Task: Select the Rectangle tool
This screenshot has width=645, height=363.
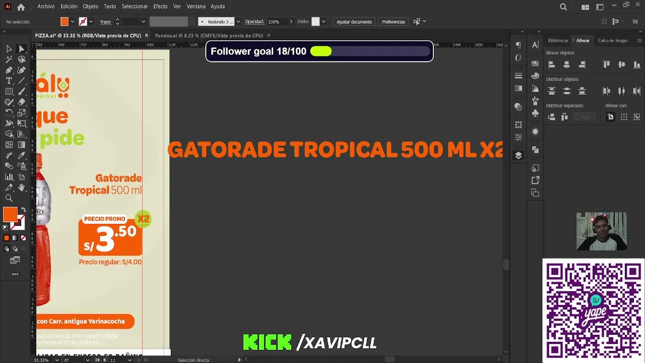Action: (x=9, y=91)
